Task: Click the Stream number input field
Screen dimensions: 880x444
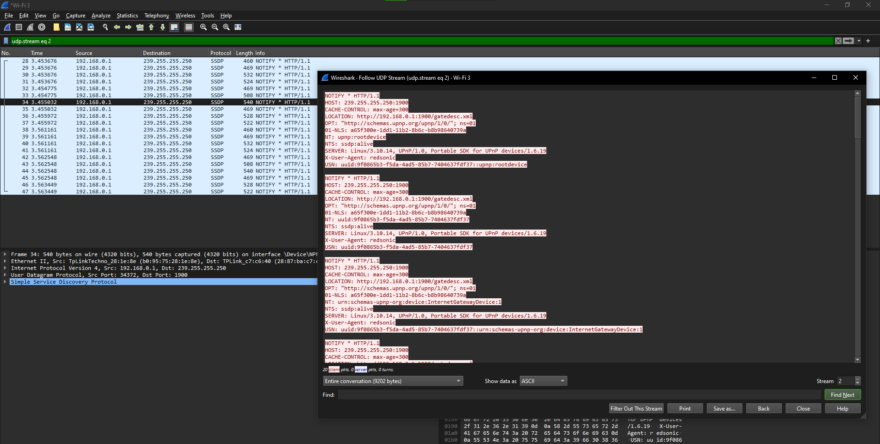Action: [x=846, y=381]
